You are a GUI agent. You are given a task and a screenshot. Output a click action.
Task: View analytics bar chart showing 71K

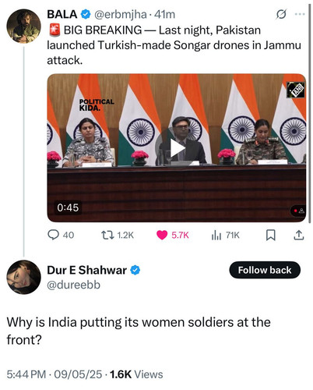pyautogui.click(x=225, y=235)
